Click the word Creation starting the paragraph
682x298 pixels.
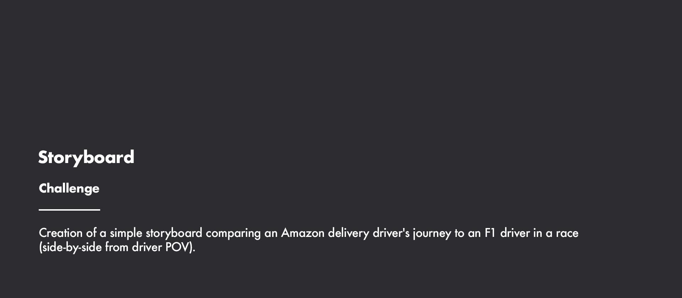(x=60, y=233)
